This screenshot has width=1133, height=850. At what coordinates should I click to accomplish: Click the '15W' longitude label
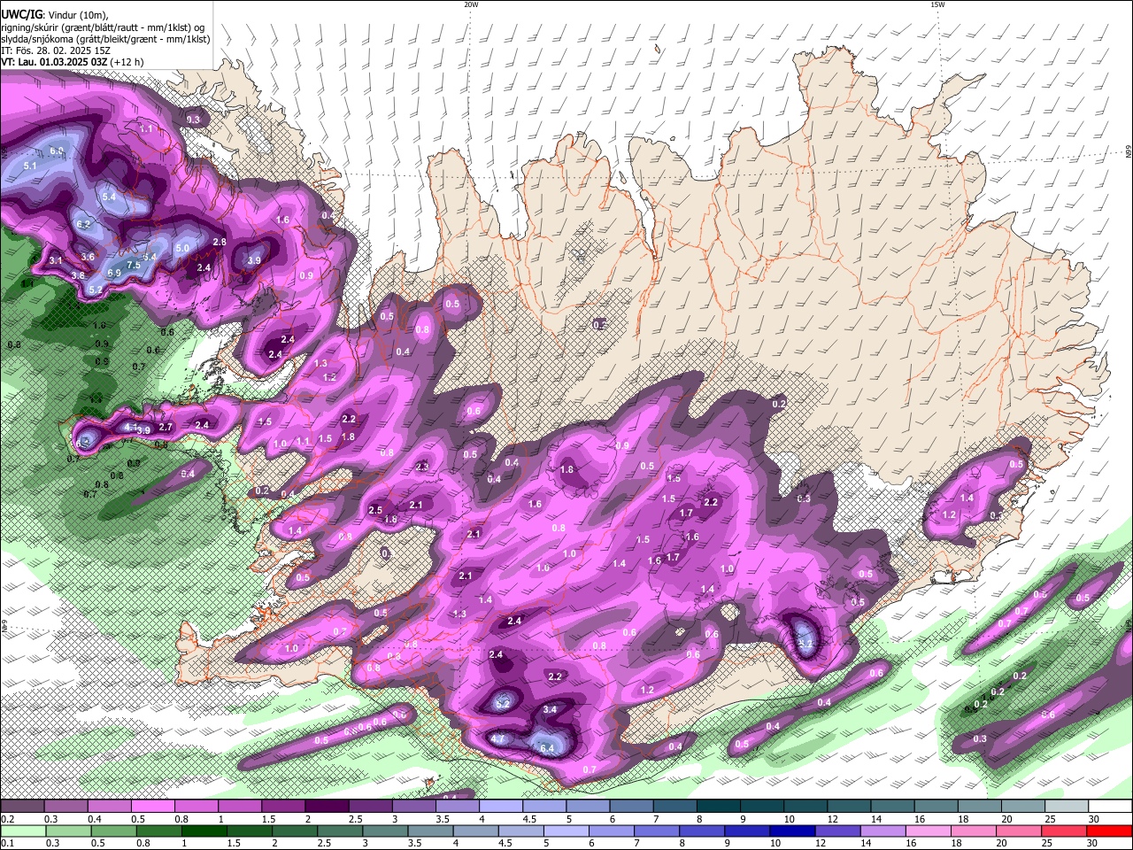[x=937, y=4]
